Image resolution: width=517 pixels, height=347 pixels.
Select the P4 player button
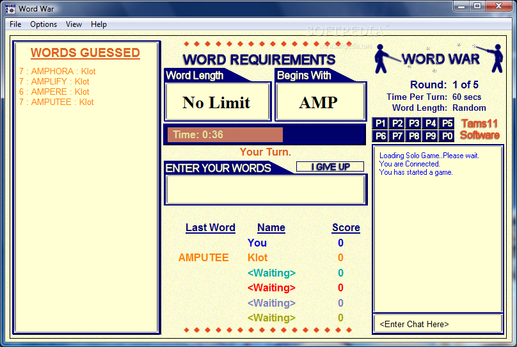click(431, 124)
